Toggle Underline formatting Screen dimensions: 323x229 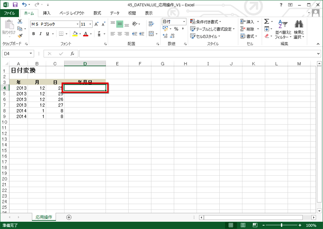[x=47, y=34]
